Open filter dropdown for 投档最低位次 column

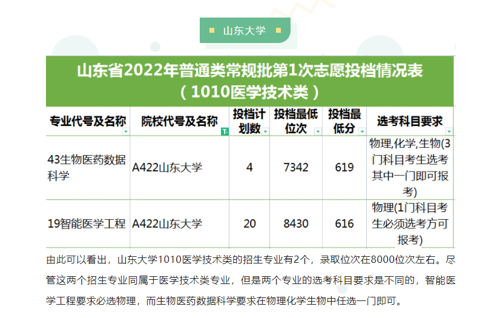[x=318, y=131]
